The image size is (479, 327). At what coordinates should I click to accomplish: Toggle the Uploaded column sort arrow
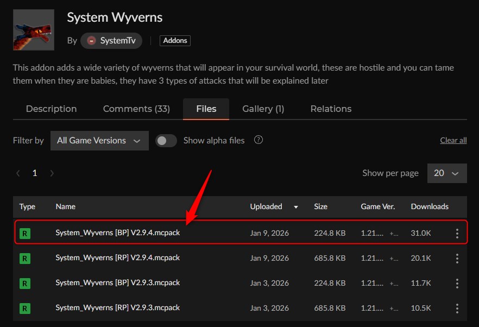(x=295, y=207)
